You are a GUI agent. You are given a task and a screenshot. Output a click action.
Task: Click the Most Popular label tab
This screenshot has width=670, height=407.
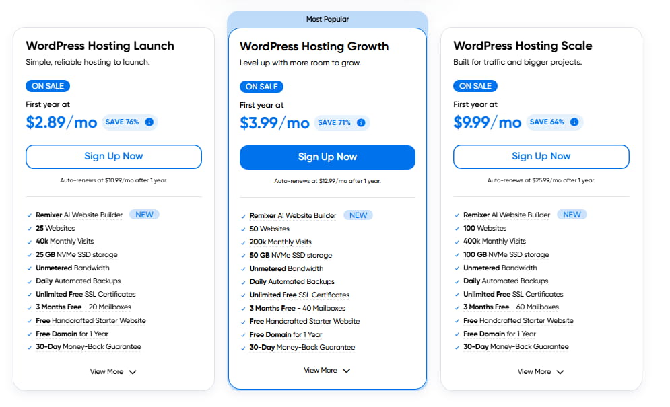(x=327, y=20)
